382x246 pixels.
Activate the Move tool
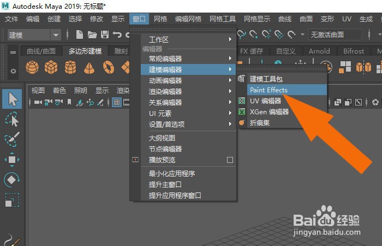click(x=11, y=160)
